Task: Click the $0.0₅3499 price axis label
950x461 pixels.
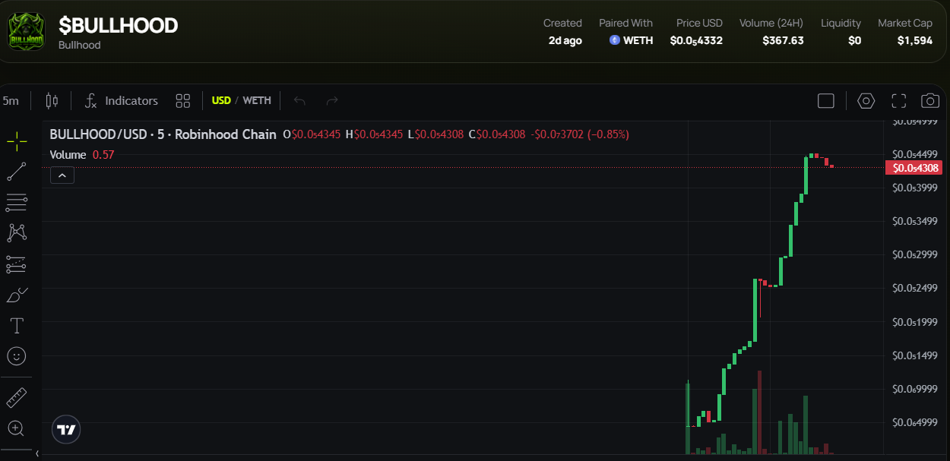Action: click(x=915, y=221)
